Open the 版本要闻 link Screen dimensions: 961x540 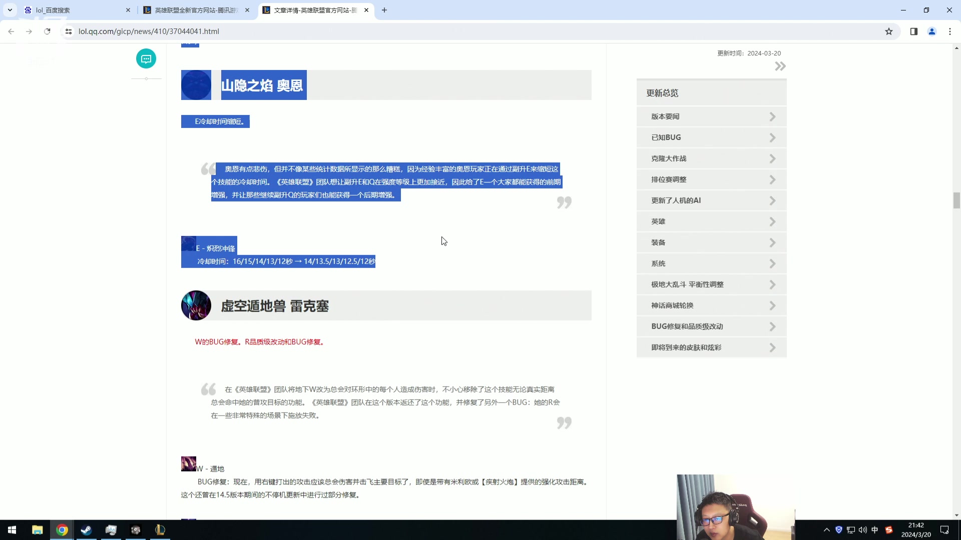(x=665, y=116)
